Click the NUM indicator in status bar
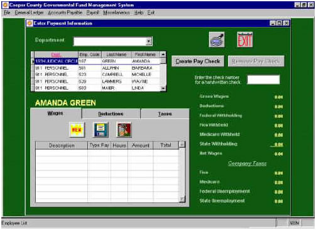The width and height of the screenshot is (316, 230). point(295,223)
